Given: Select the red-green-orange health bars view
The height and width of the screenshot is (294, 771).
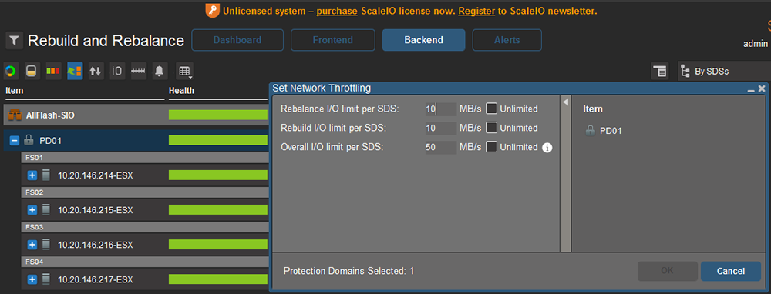Looking at the screenshot, I should 53,71.
